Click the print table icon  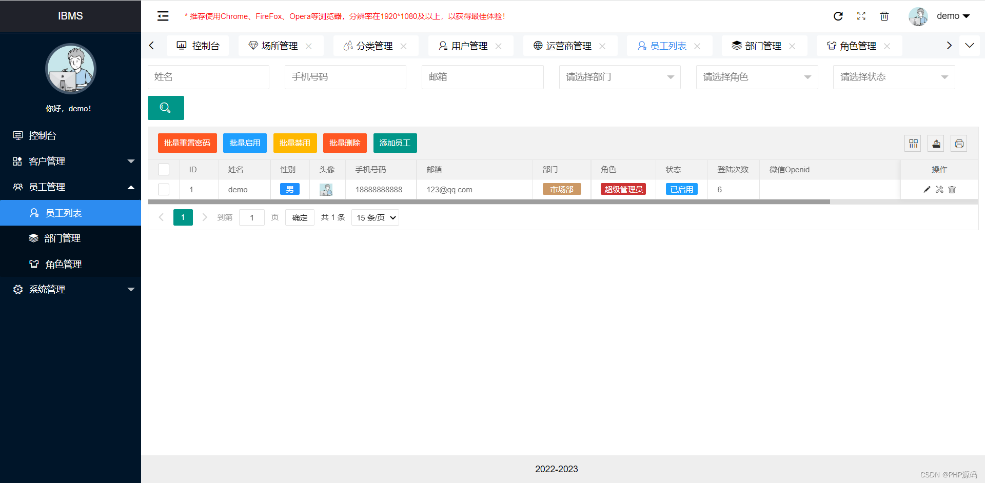(959, 144)
